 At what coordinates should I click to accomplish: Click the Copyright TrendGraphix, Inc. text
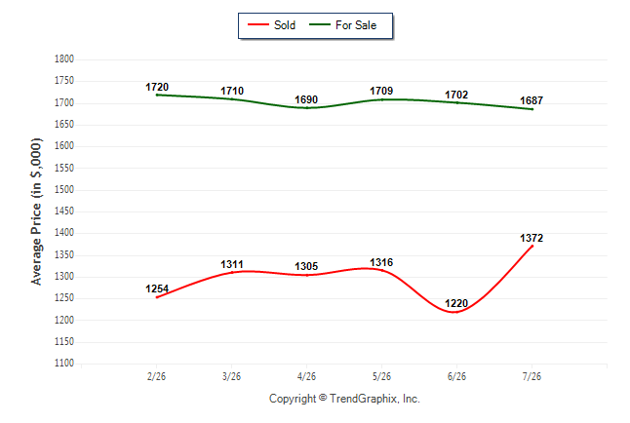point(344,399)
